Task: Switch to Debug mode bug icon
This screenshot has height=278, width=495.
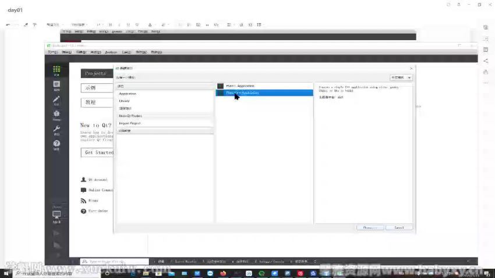Action: [x=56, y=115]
